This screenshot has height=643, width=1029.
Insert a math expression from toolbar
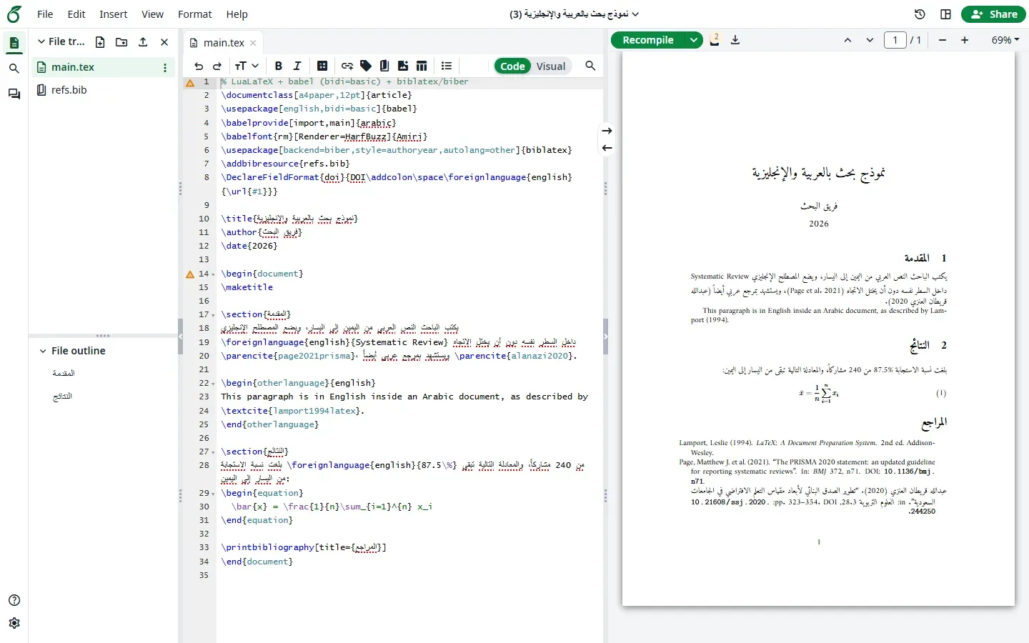[x=322, y=66]
